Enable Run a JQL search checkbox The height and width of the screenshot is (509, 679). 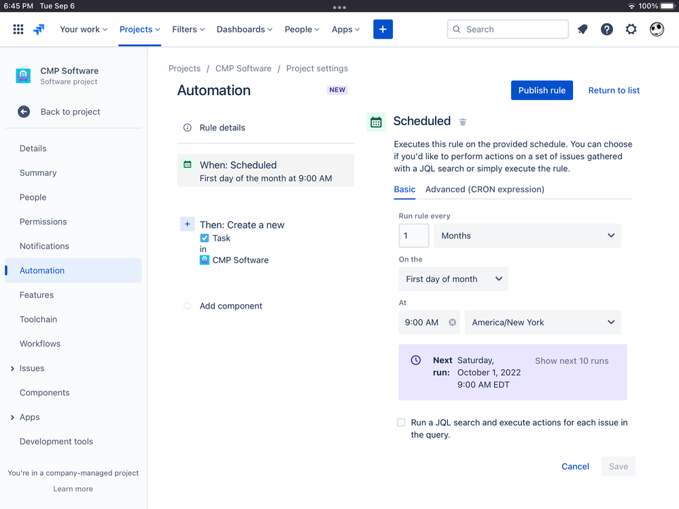pos(401,423)
